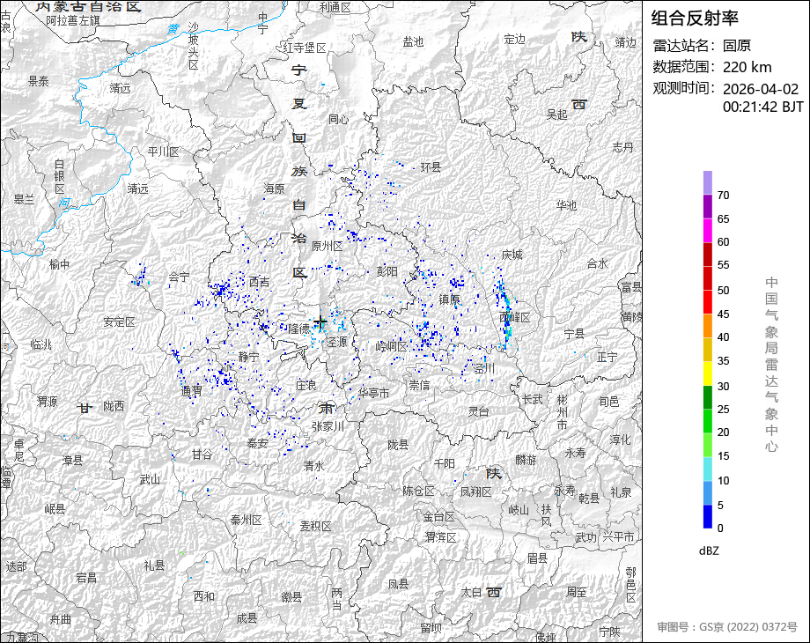
Task: Click the lavender legend color above 70
Action: 708,182
